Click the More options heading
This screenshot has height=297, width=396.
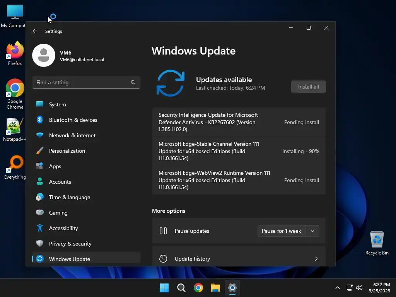click(169, 211)
